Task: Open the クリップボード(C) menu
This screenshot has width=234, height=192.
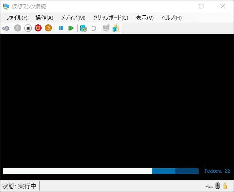Action: (110, 18)
